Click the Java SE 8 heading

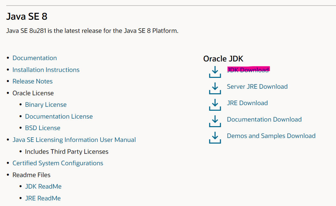27,16
